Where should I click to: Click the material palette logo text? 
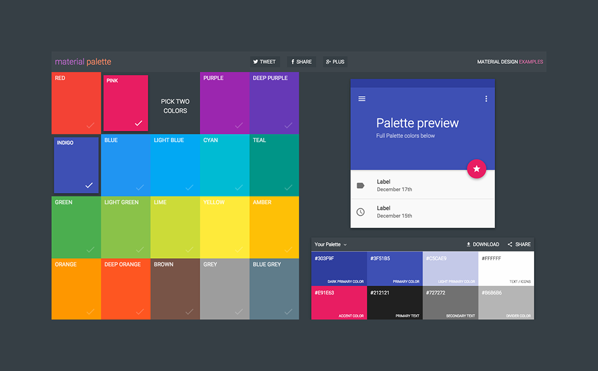[82, 62]
